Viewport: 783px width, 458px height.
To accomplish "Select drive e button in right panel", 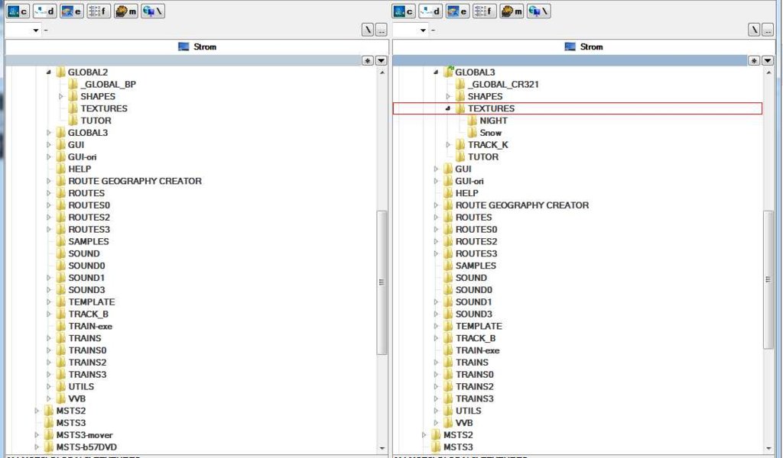I will [x=457, y=11].
